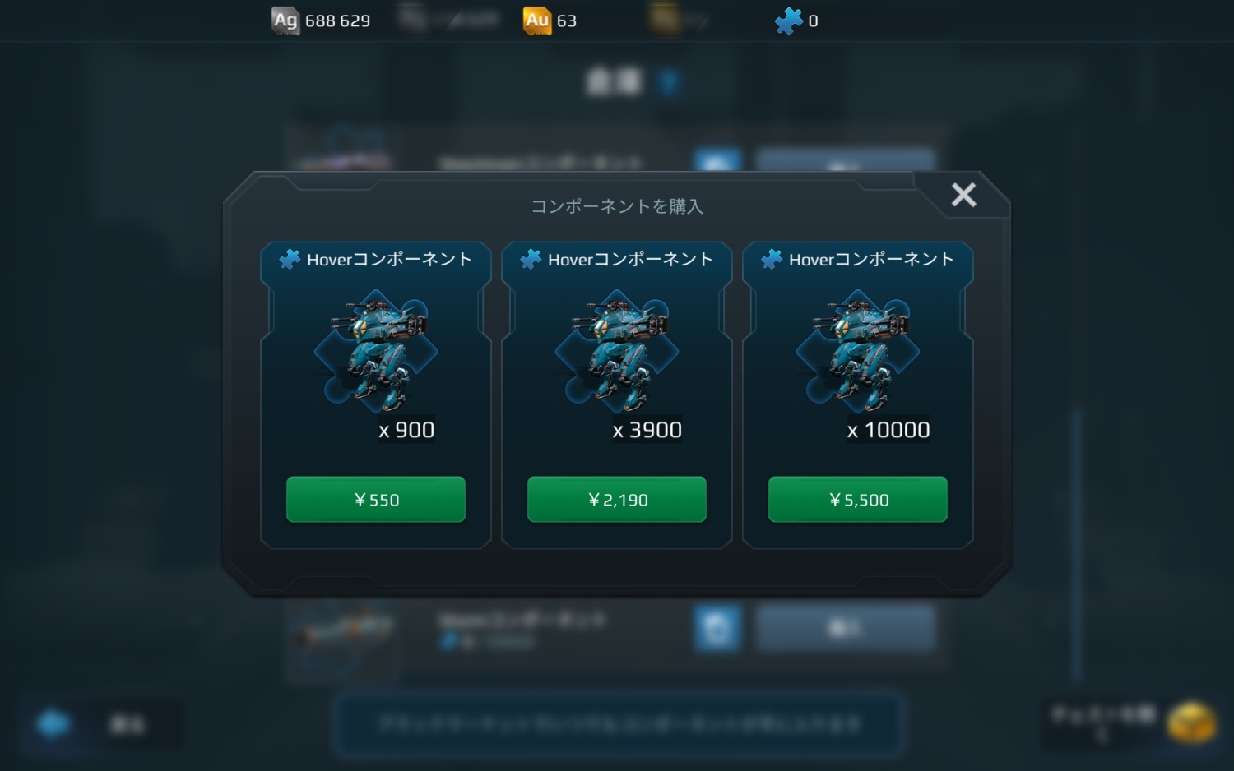
Task: Buy 3900 Hover components for ¥2,190
Action: (617, 499)
